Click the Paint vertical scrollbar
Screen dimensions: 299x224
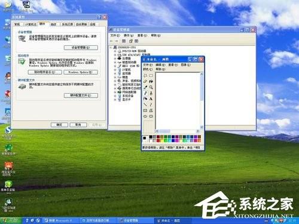coord(202,100)
